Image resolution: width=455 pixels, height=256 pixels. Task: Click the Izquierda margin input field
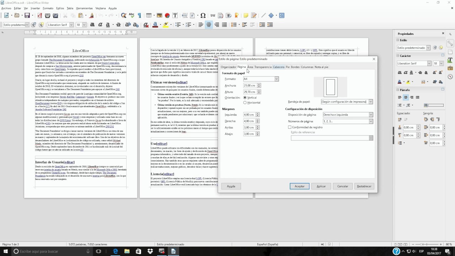[249, 115]
